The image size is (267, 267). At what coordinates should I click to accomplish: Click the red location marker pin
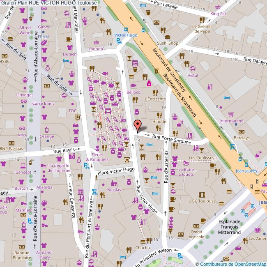coord(138,127)
